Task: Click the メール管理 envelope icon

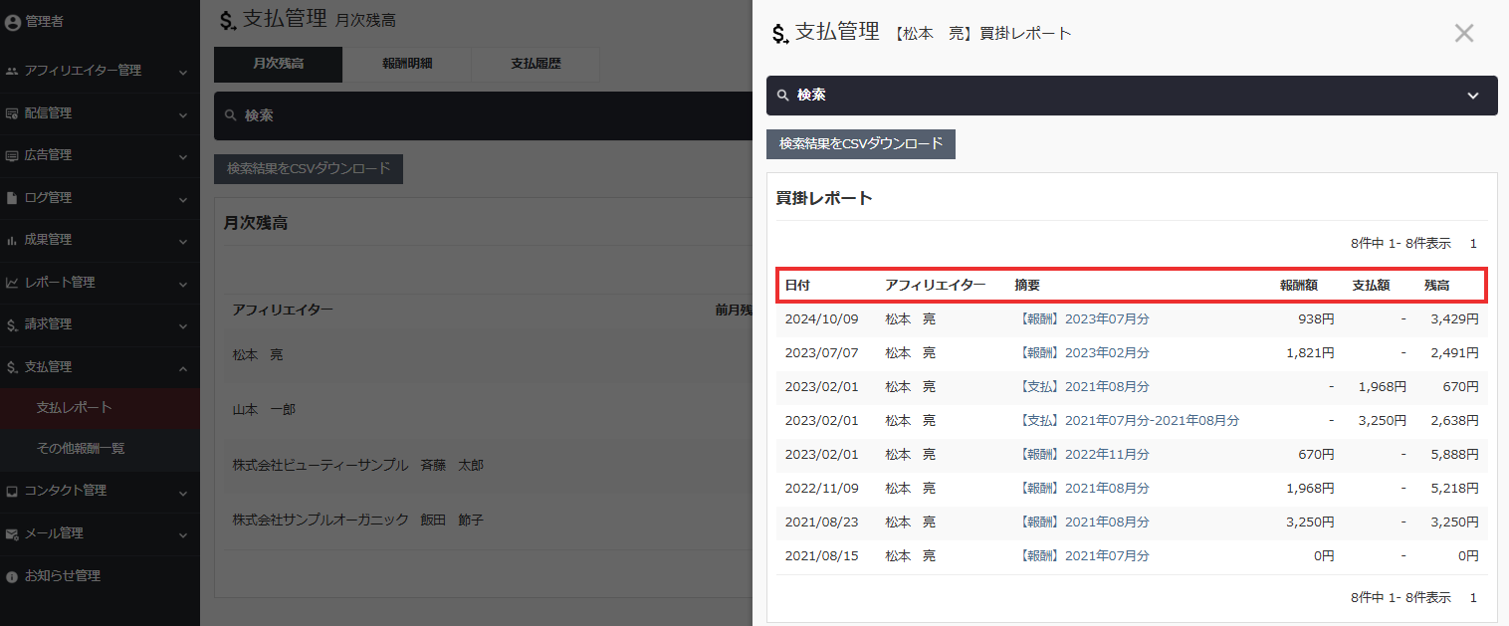Action: coord(12,534)
